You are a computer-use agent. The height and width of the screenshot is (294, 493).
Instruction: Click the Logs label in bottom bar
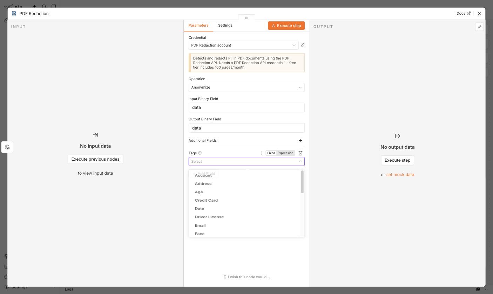pos(69,289)
